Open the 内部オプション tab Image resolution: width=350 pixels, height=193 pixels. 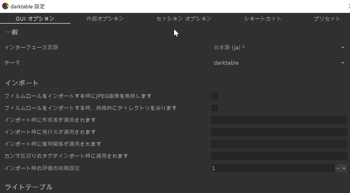[x=105, y=19]
